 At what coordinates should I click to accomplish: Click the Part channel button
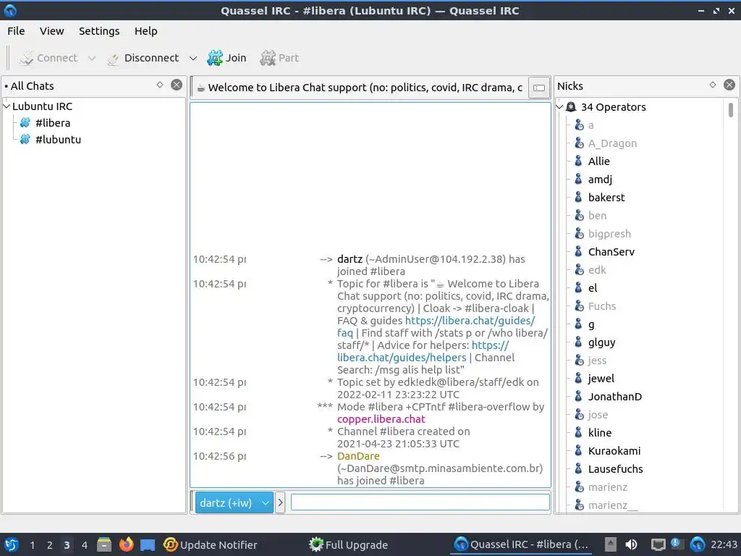pyautogui.click(x=279, y=58)
